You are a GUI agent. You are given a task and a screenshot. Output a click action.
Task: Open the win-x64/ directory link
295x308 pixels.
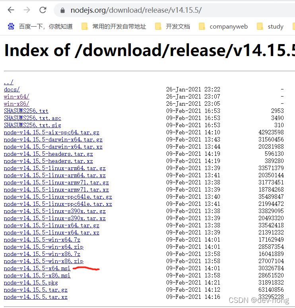coord(17,97)
